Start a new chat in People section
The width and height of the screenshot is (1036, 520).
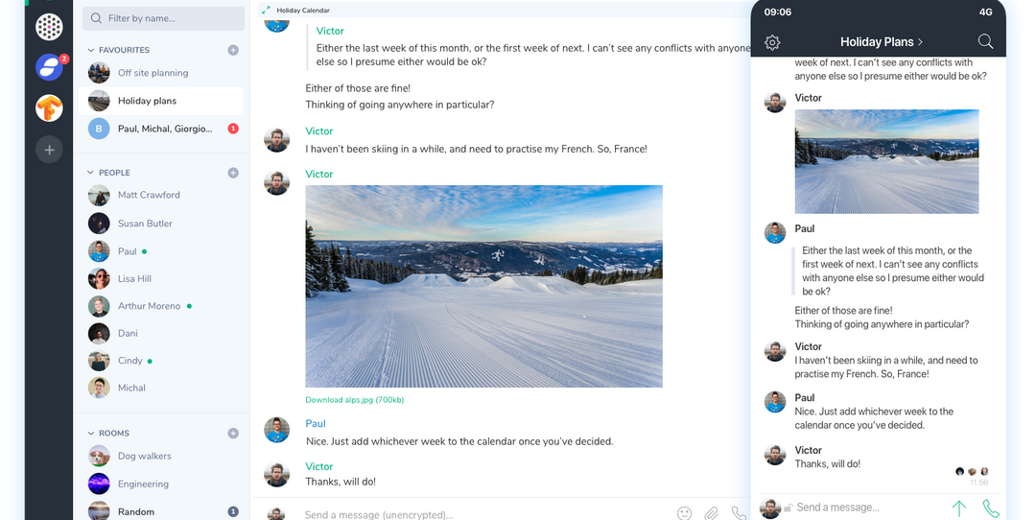pos(233,173)
